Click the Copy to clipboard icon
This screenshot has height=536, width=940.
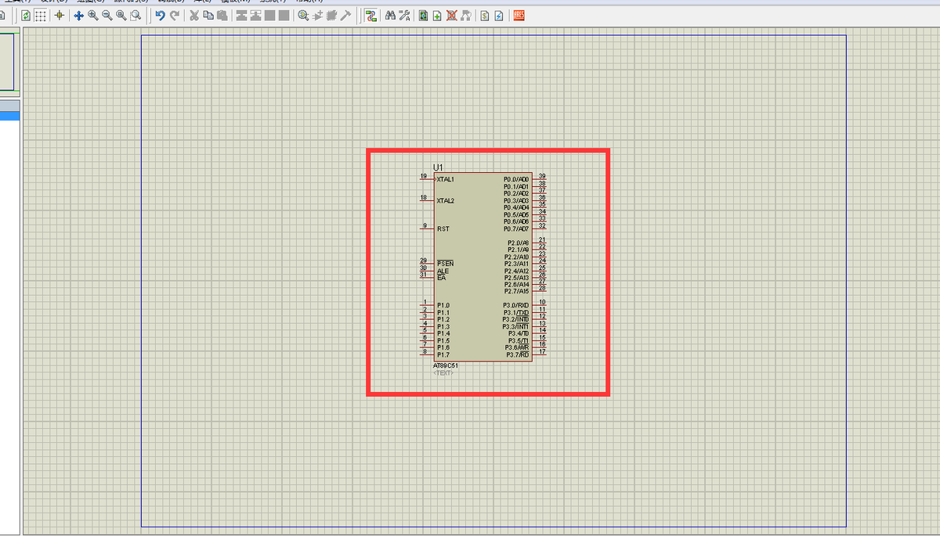click(208, 15)
